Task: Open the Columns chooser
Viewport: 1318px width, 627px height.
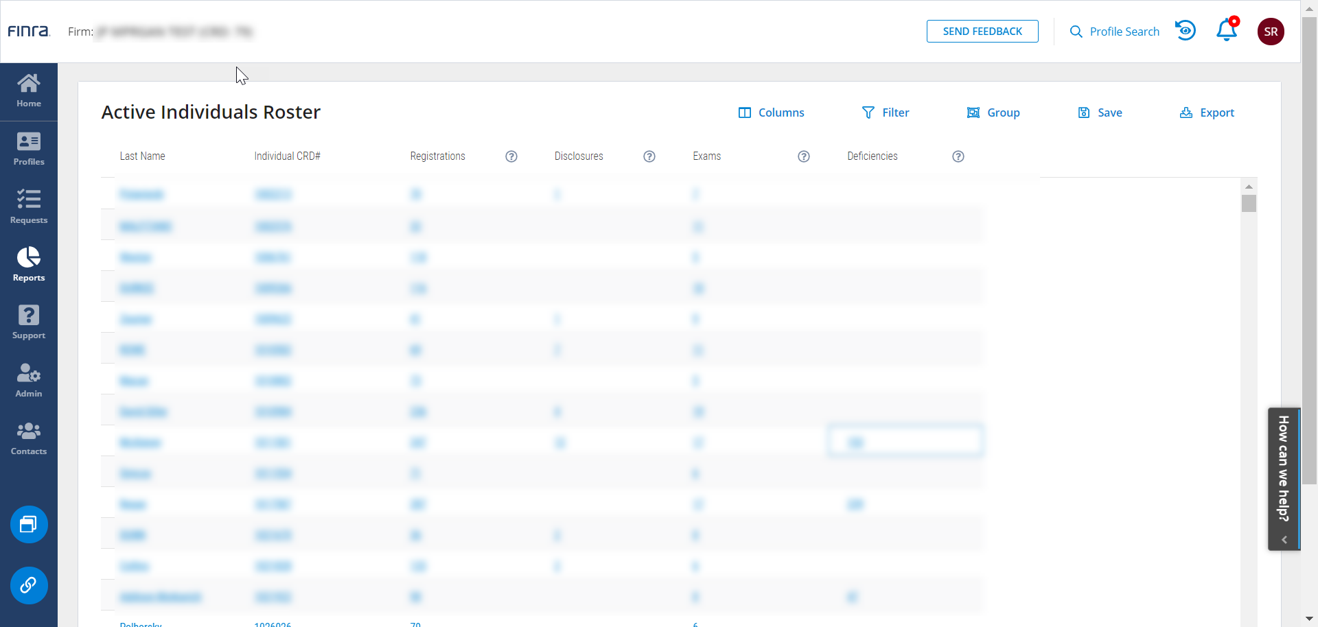Action: pos(771,113)
